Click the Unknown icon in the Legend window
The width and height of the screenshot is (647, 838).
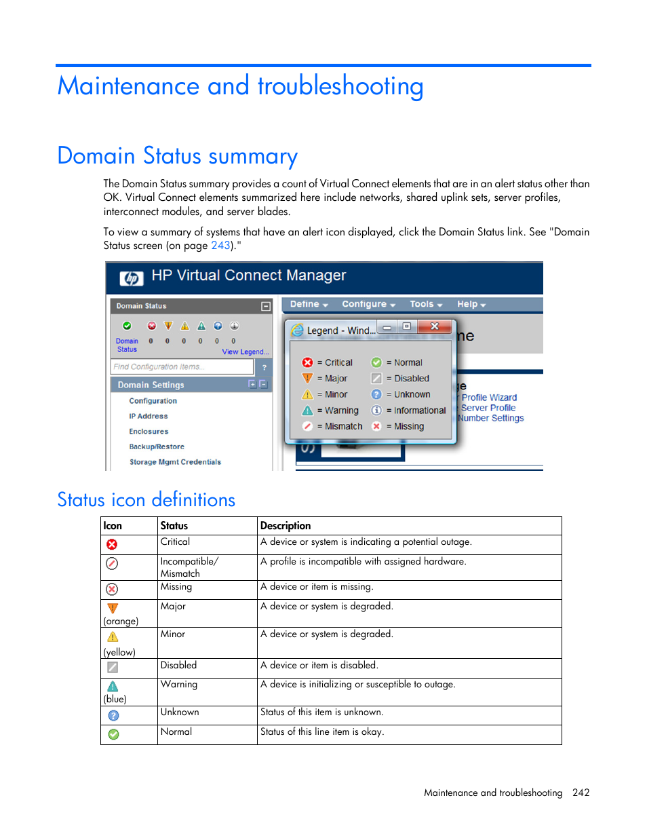pyautogui.click(x=376, y=394)
